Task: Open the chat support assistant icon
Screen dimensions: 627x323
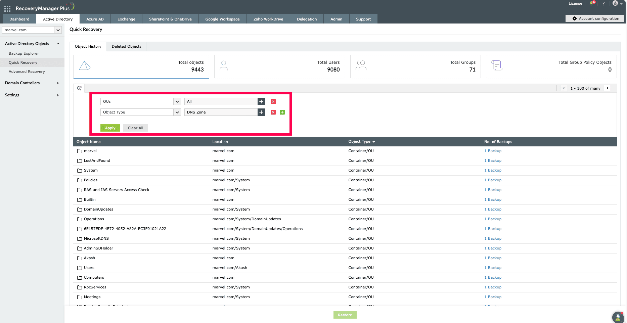Action: pos(618,317)
